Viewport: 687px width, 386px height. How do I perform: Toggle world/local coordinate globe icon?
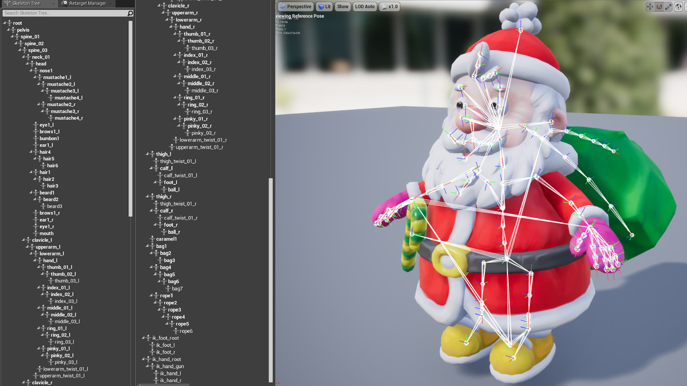(x=678, y=7)
